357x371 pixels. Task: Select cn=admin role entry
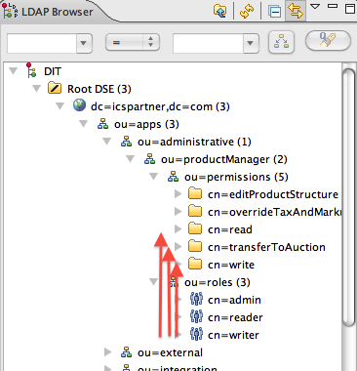point(234,300)
